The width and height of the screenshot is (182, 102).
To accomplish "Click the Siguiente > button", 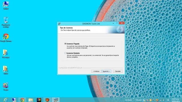I will click(x=106, y=71).
